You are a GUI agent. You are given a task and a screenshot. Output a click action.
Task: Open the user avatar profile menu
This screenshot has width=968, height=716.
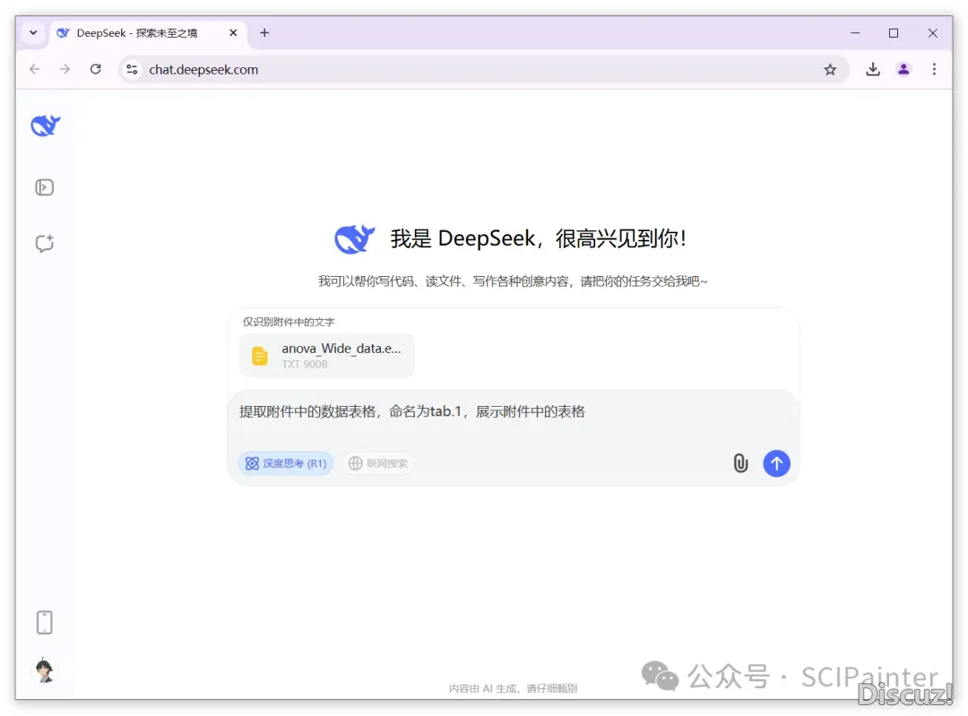pyautogui.click(x=45, y=669)
